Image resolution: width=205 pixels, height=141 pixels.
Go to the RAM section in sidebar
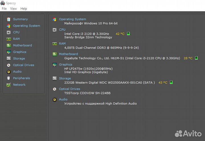coord(16,39)
